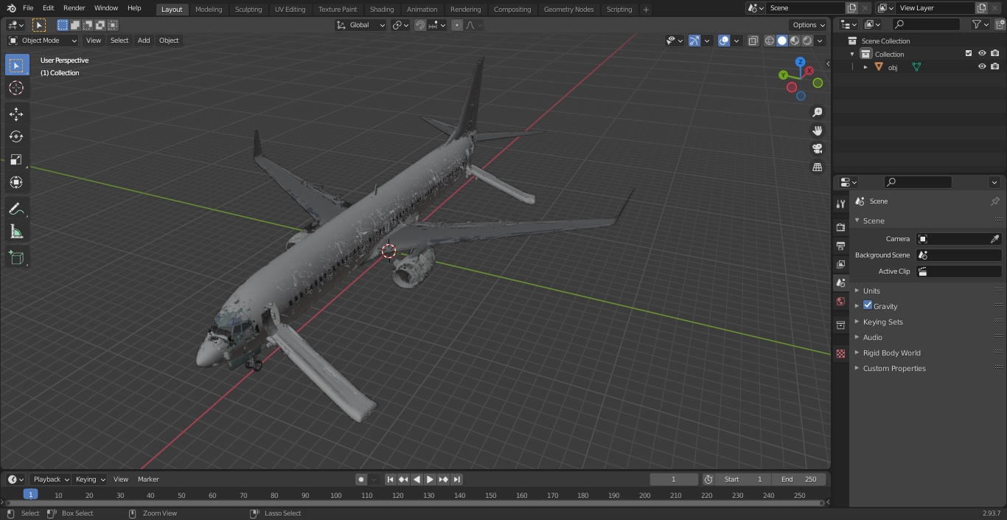Open the Output properties tab
This screenshot has height=520, width=1007.
click(x=840, y=246)
